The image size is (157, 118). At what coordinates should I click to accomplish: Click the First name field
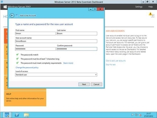coord(35,33)
